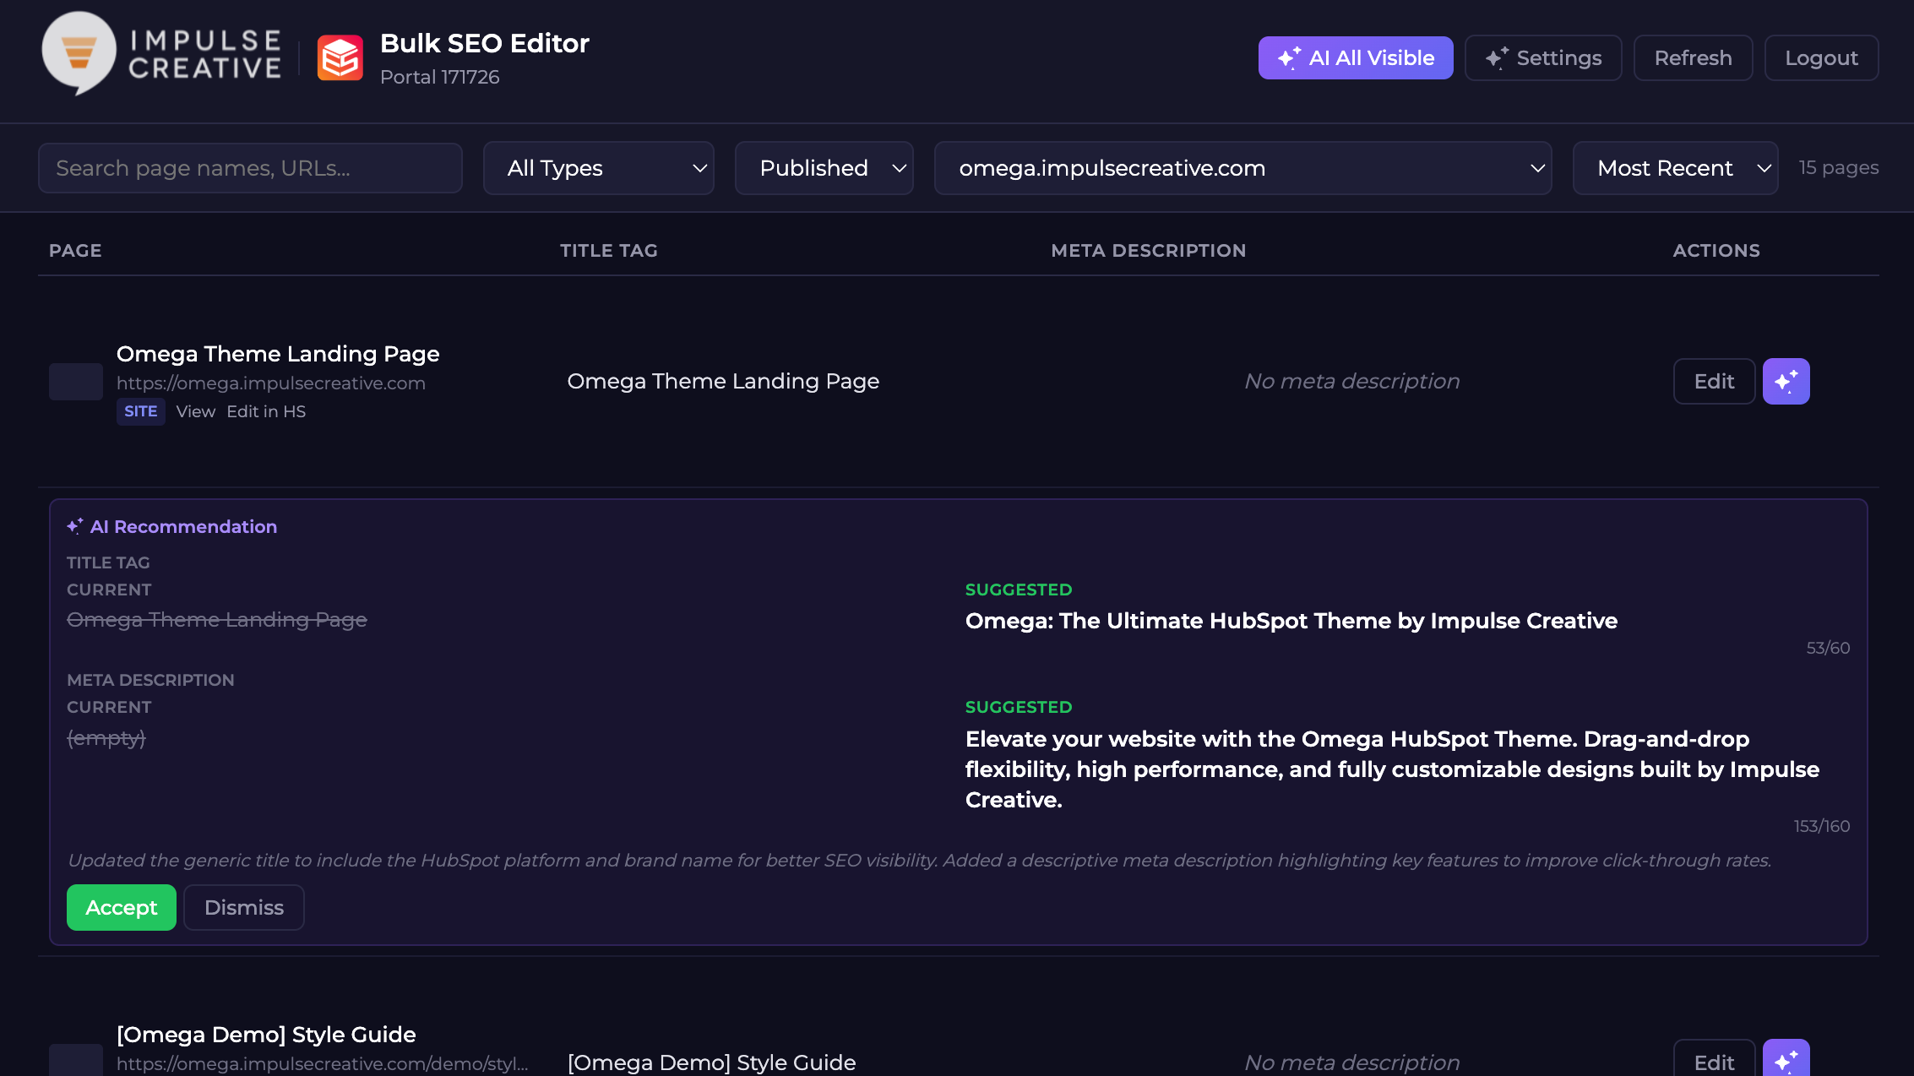Click the Impulse Creative logo
1914x1076 pixels.
click(161, 54)
